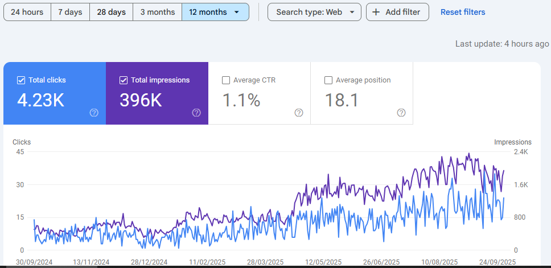The width and height of the screenshot is (551, 268).
Task: Choose the 28 days date range
Action: point(111,12)
